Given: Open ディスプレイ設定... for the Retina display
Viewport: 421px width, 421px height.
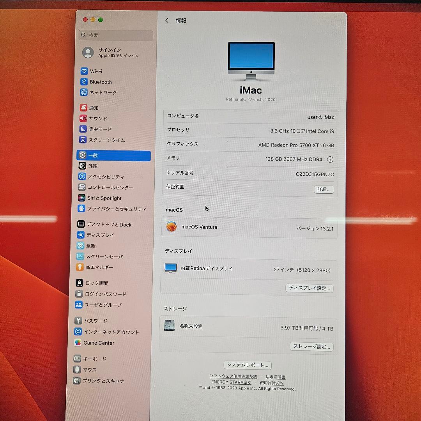Looking at the screenshot, I should click(309, 288).
